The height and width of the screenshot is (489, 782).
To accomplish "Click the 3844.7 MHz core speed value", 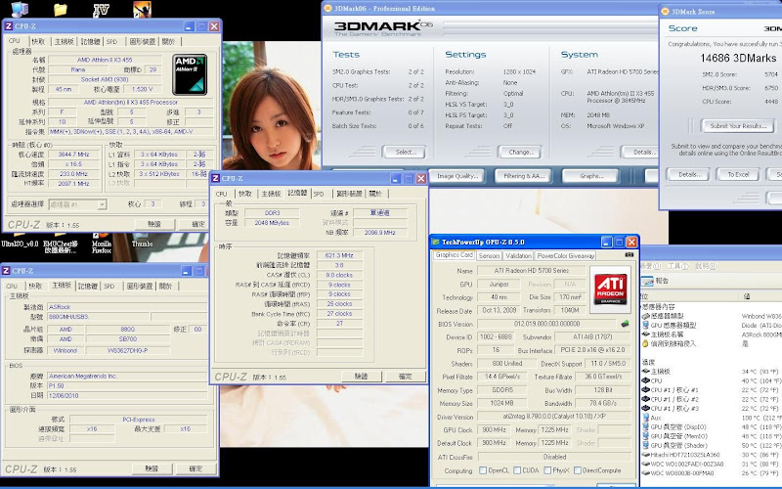I will [74, 155].
